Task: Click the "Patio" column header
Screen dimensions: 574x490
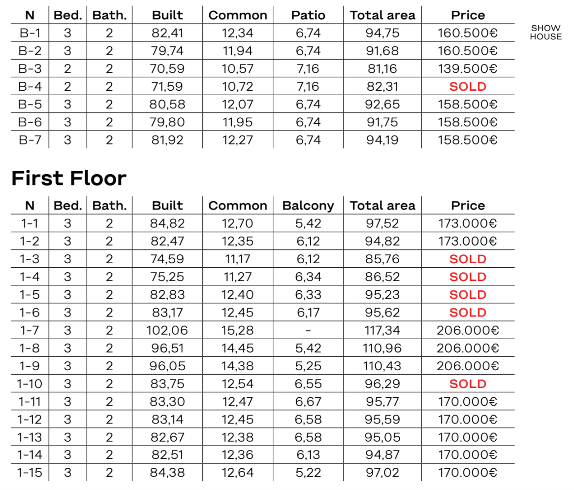Action: (x=308, y=15)
